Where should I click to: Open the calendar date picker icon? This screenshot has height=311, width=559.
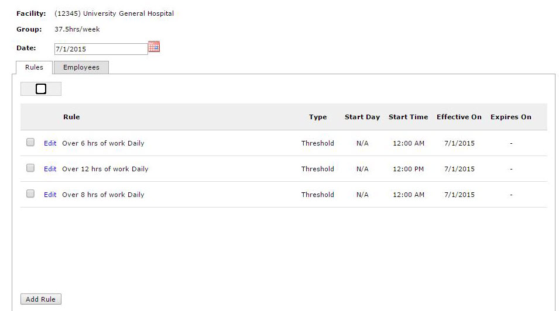154,47
